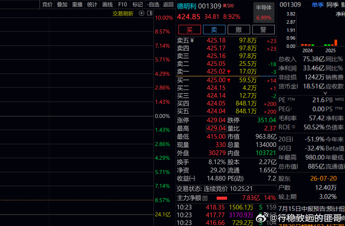Click the 内盘 value 103721
The width and height of the screenshot is (345, 226).
pos(266,153)
